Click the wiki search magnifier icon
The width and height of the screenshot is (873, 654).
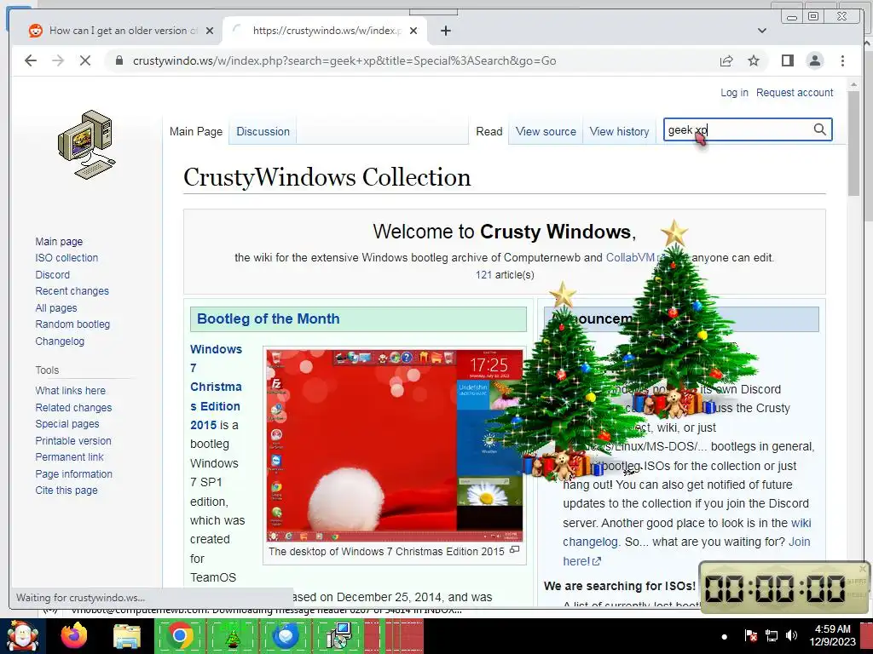[819, 129]
